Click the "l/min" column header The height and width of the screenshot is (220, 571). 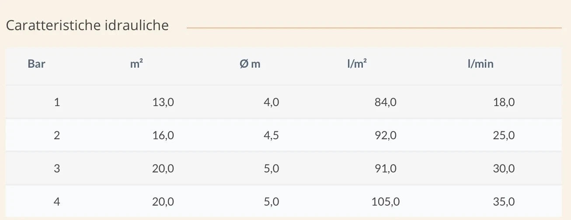[x=480, y=64]
